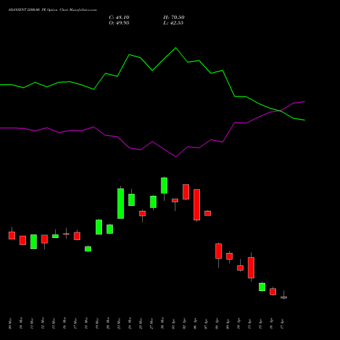Select the open value O: 49.95
This screenshot has height=340, width=340.
pyautogui.click(x=119, y=23)
